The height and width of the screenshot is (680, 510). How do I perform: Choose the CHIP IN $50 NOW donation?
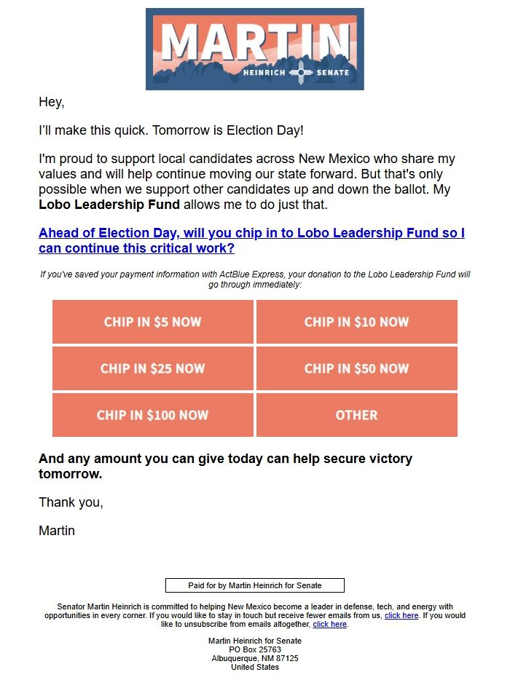356,368
